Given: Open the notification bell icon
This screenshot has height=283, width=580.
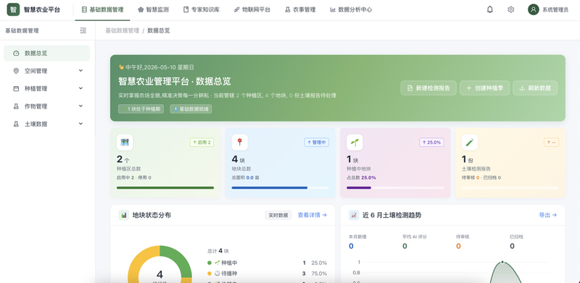Looking at the screenshot, I should (x=490, y=9).
